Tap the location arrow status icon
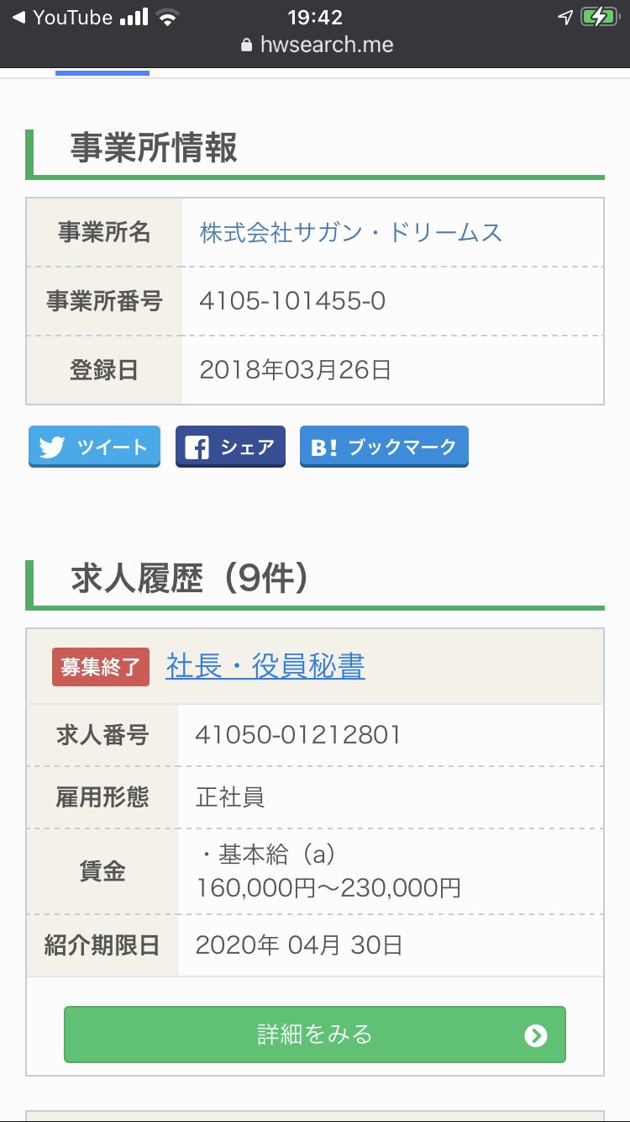The image size is (630, 1122). (x=565, y=17)
